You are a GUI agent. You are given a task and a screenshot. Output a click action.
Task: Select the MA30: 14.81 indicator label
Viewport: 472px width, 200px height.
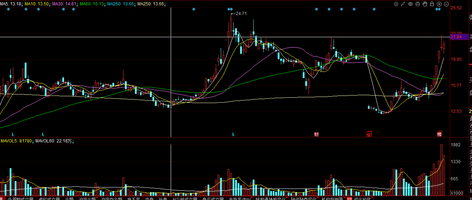(65, 4)
